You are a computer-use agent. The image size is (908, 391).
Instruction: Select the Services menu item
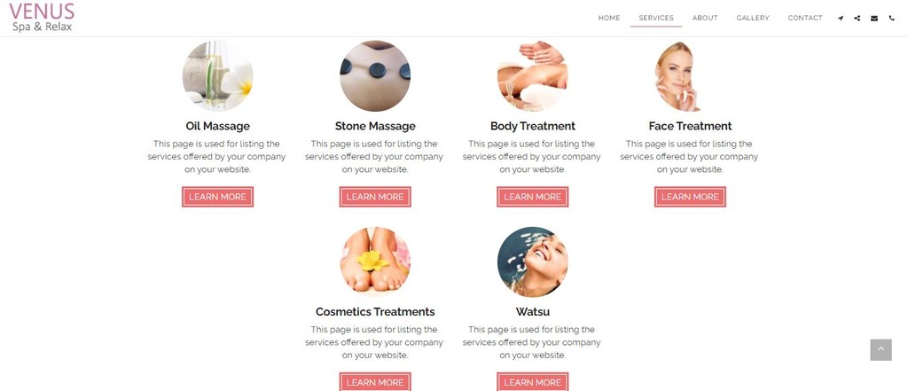[x=656, y=18]
